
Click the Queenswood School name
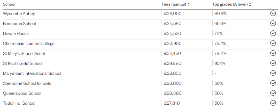click(22, 93)
